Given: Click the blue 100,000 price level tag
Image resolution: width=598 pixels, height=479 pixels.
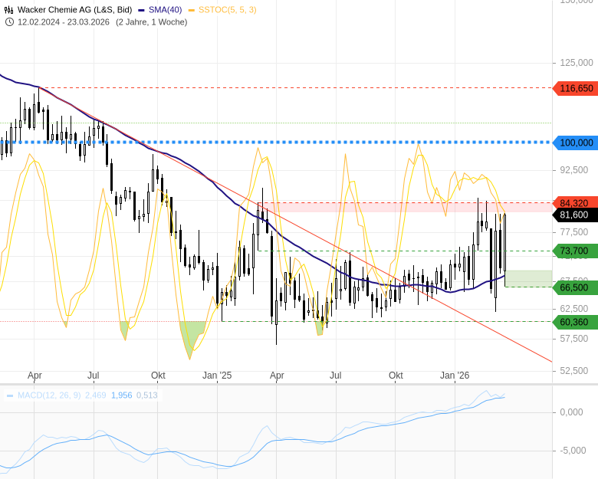Looking at the screenshot, I should [x=576, y=143].
